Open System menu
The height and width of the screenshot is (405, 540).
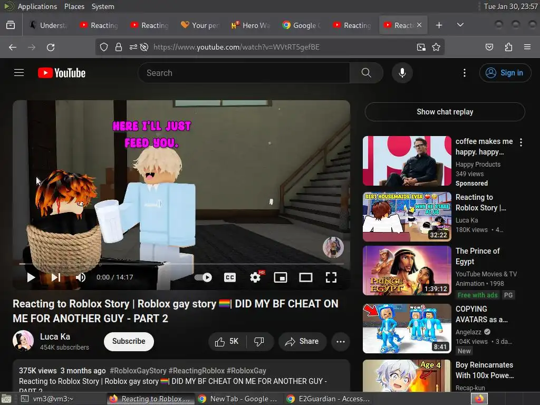tap(103, 6)
